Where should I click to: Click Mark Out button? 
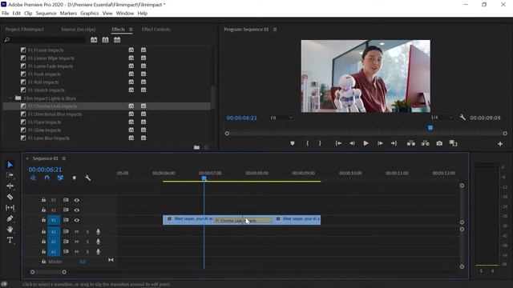click(320, 143)
